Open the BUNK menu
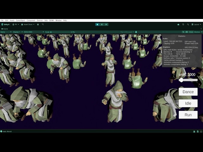203x152 pixels. (x=51, y=20)
